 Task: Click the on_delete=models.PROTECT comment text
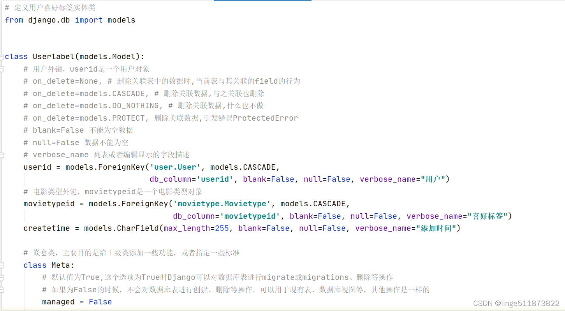[161, 118]
